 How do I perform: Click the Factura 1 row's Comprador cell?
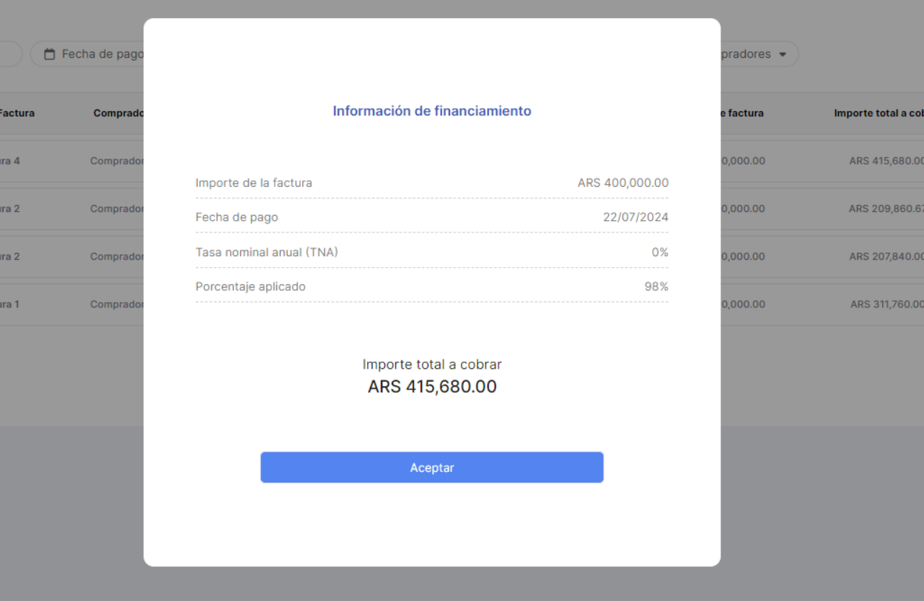(x=117, y=304)
